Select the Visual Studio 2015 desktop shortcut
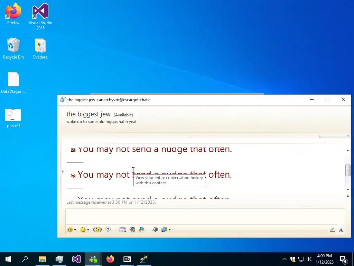The image size is (354, 266). (40, 16)
